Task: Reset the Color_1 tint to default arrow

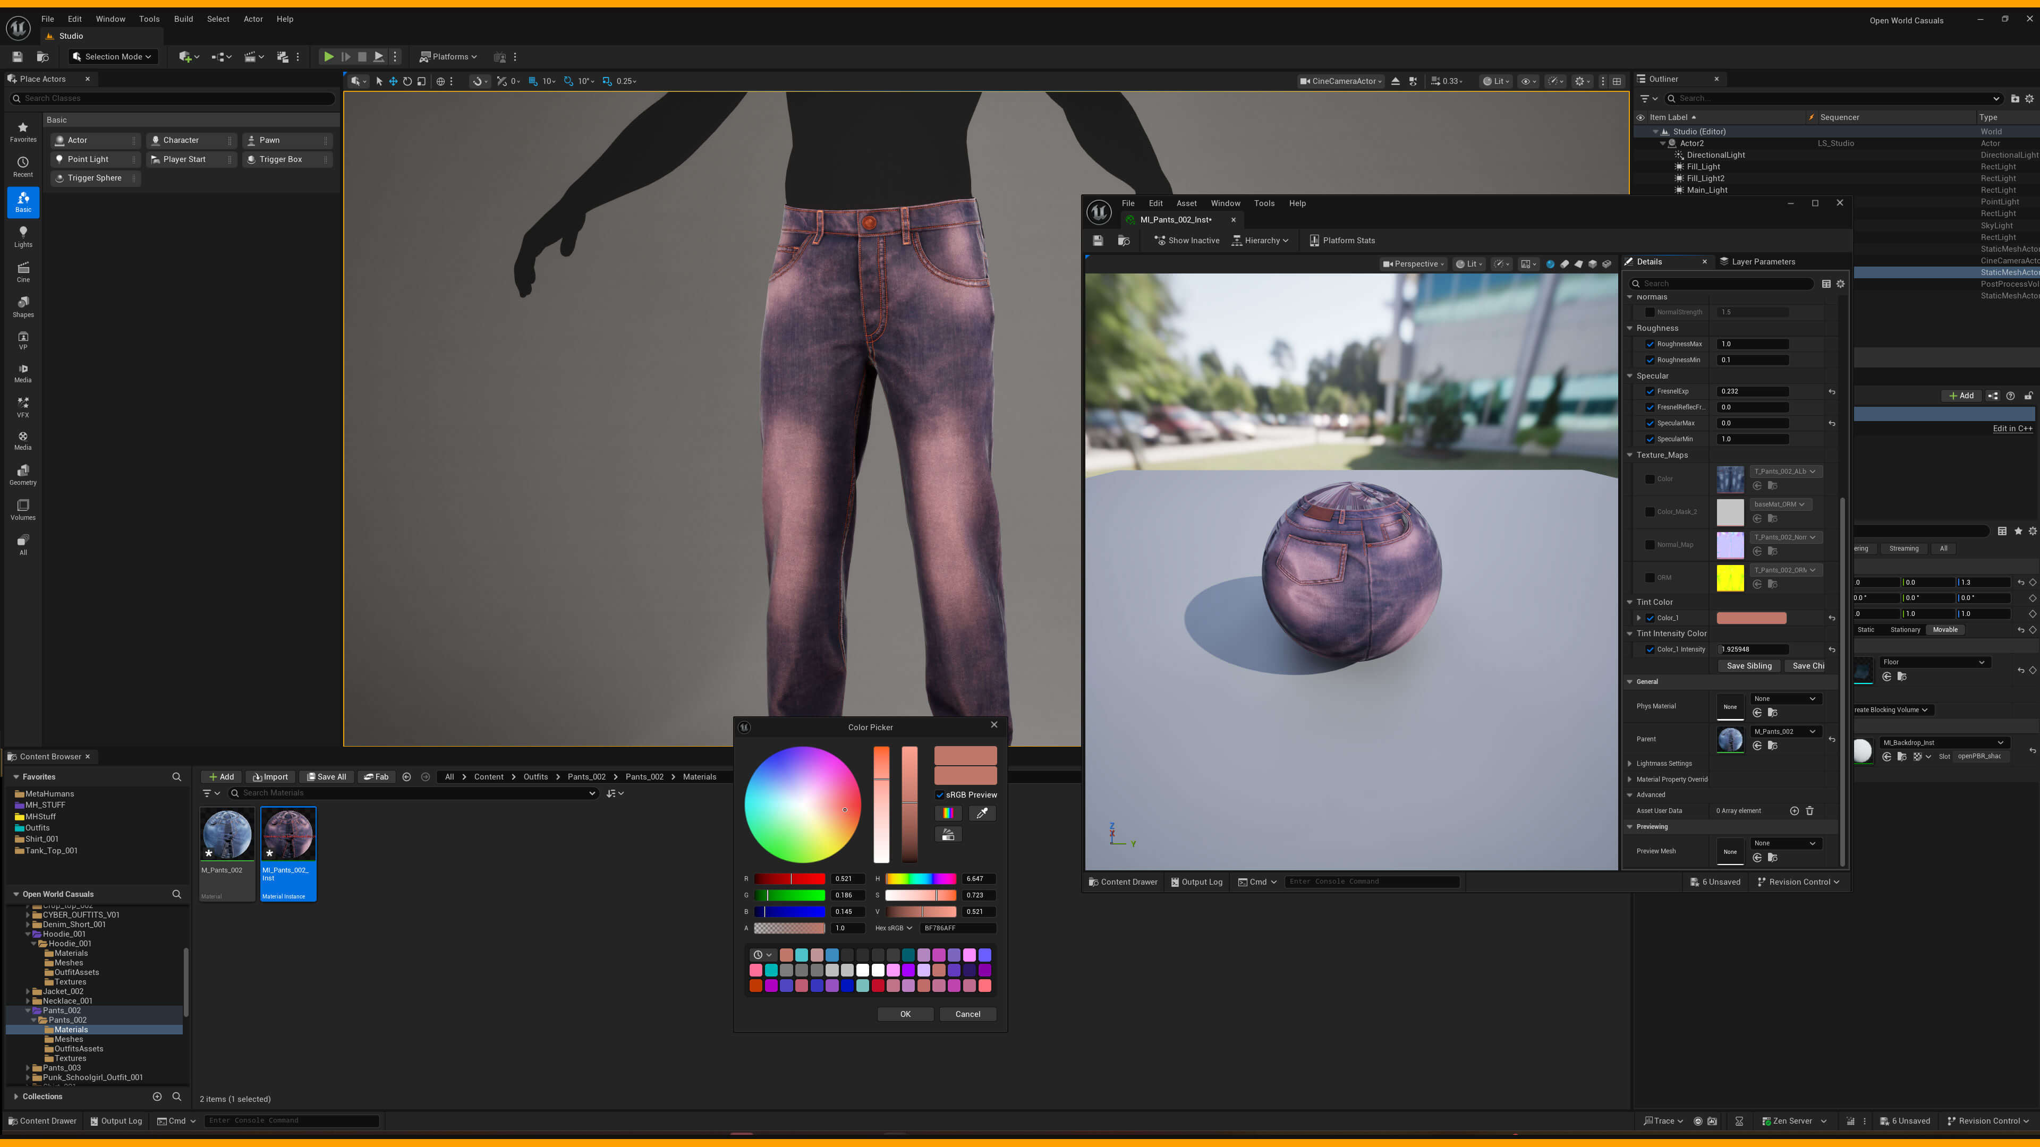Action: pyautogui.click(x=1832, y=618)
